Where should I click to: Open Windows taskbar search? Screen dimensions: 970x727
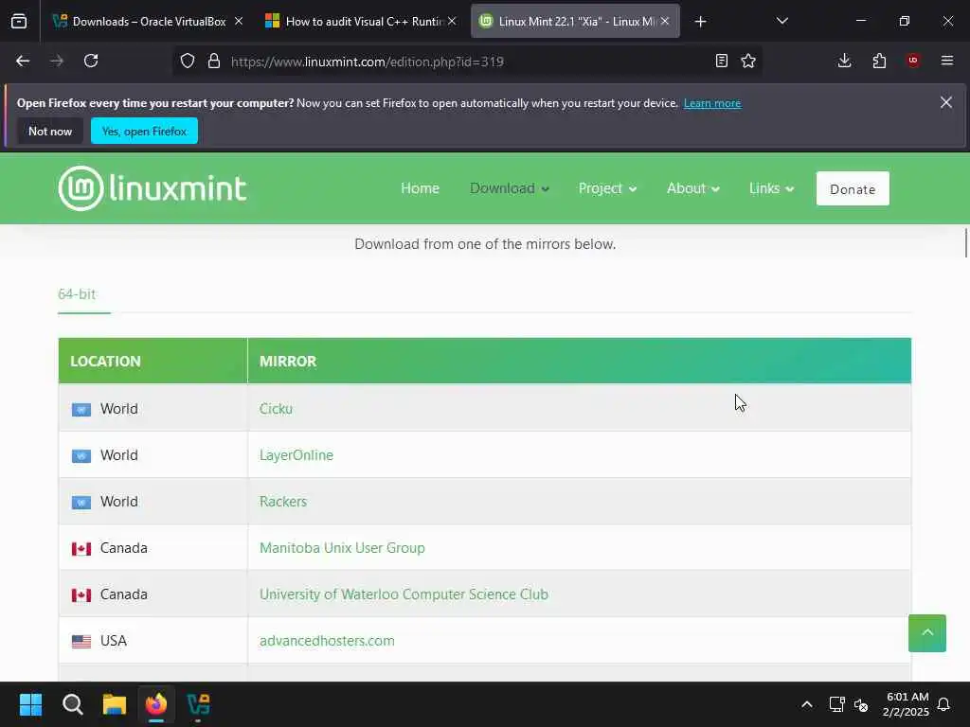click(73, 704)
